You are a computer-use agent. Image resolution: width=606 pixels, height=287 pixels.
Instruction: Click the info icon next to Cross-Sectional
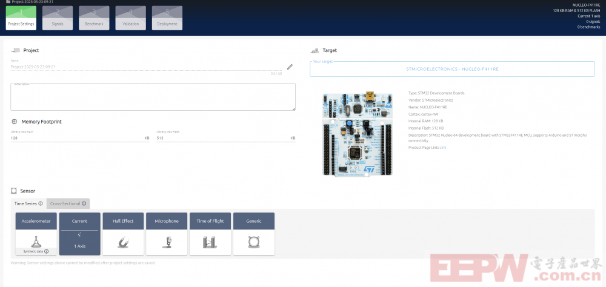pyautogui.click(x=84, y=203)
